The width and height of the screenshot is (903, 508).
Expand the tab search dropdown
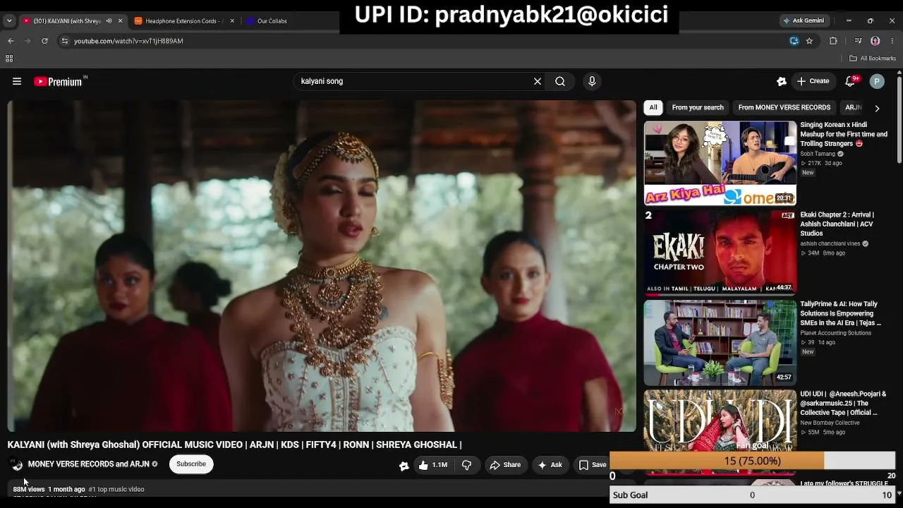coord(9,21)
